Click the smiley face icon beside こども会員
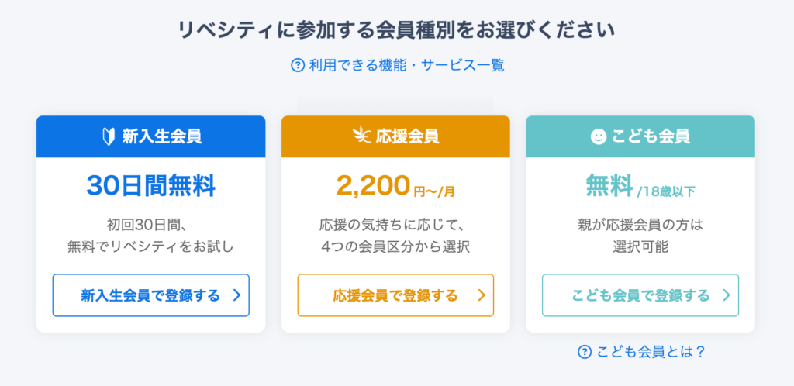Screen dimensions: 794x386 pyautogui.click(x=598, y=136)
